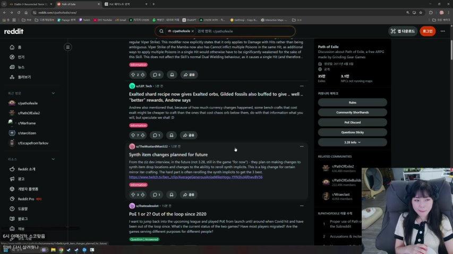Upvote the Viper Strike post at top
The image size is (453, 254).
click(x=133, y=75)
